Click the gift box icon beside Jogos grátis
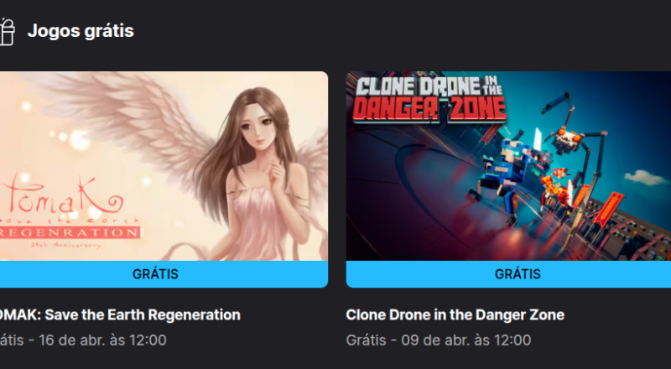Screen dimensions: 671x369 pos(7,32)
